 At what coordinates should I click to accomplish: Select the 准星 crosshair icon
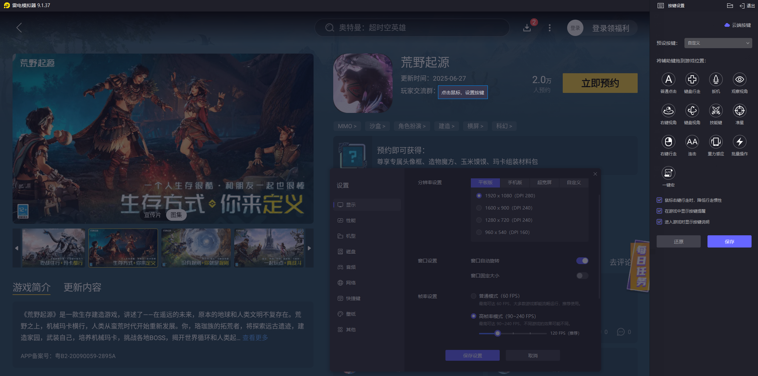click(x=739, y=111)
